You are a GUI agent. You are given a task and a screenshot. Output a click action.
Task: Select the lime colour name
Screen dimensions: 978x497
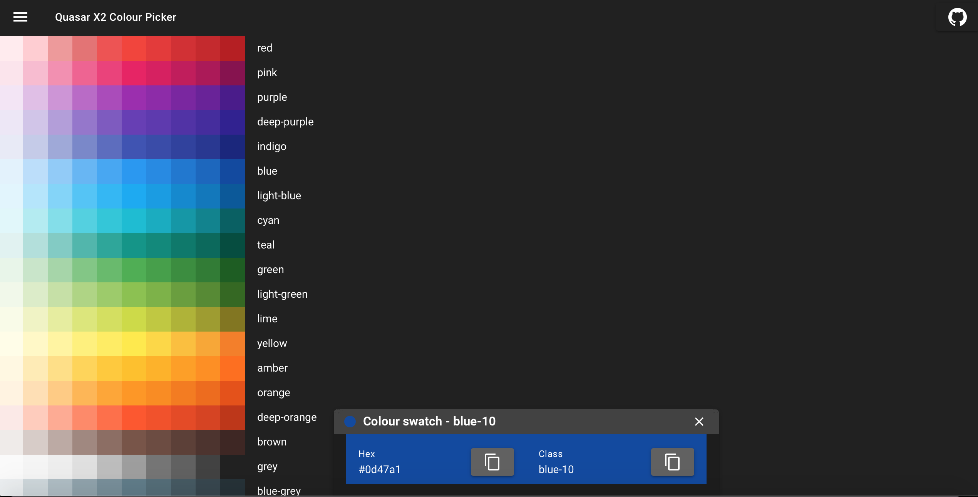267,319
